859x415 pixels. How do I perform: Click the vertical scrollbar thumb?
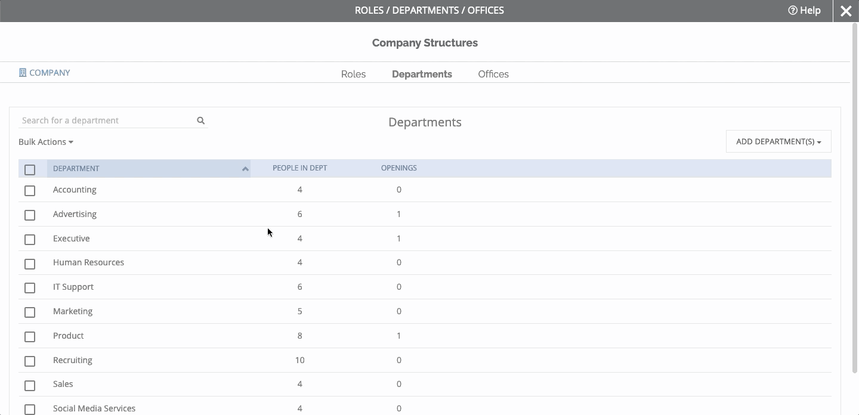(x=854, y=197)
